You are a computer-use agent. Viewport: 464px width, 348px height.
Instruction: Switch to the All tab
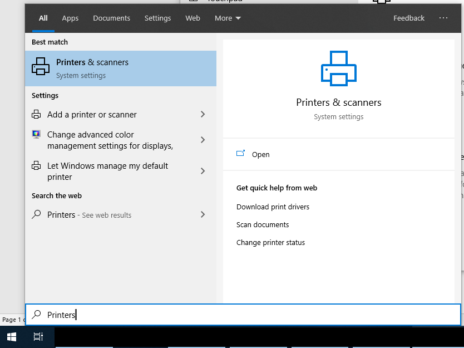click(43, 18)
